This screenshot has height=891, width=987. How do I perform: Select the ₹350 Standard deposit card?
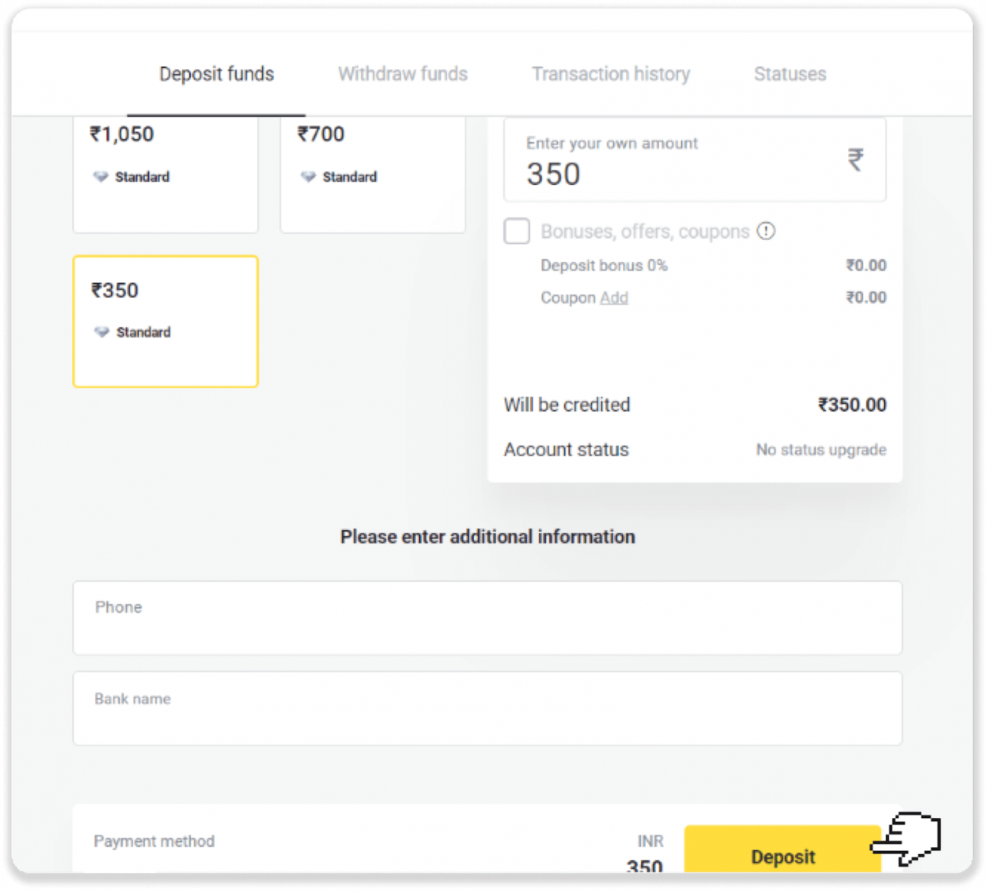pos(165,322)
